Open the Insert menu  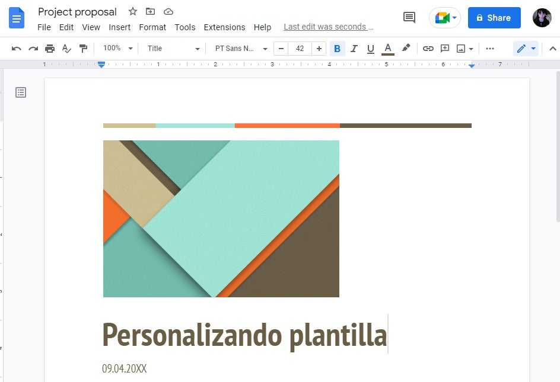pyautogui.click(x=120, y=27)
